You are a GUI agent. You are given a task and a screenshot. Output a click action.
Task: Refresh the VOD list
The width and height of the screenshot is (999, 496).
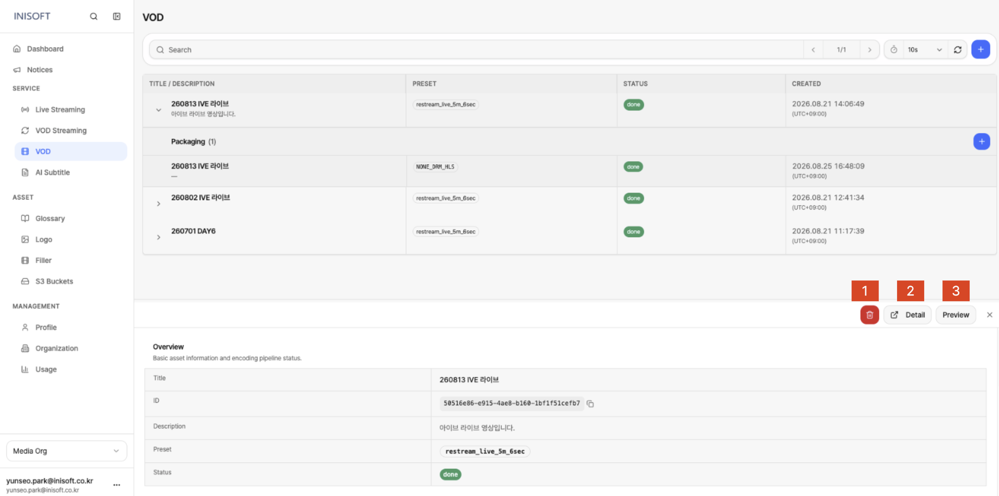coord(958,50)
